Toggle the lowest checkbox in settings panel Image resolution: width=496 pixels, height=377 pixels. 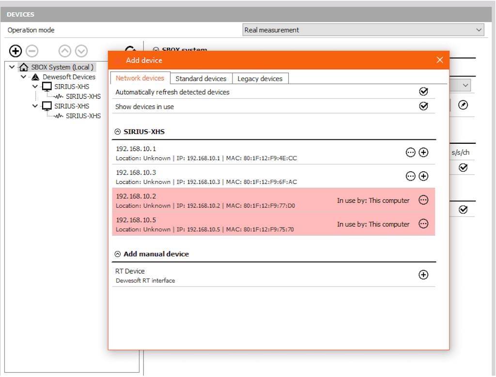(463, 209)
